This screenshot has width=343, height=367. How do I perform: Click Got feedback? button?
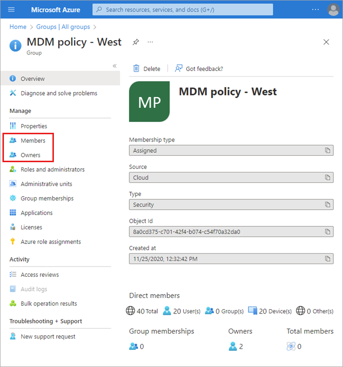pyautogui.click(x=199, y=69)
